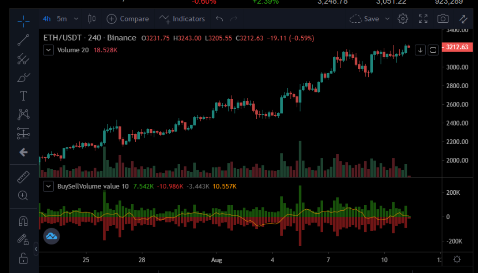Select the XABCD Pattern tool
The width and height of the screenshot is (478, 273).
point(23,114)
